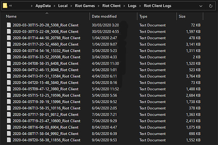Open the dropdown arrow after Riot Client
218x145 pixels.
click(x=124, y=6)
